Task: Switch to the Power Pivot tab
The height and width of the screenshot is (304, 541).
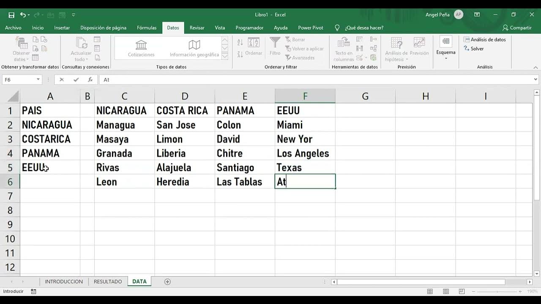Action: coord(311,28)
